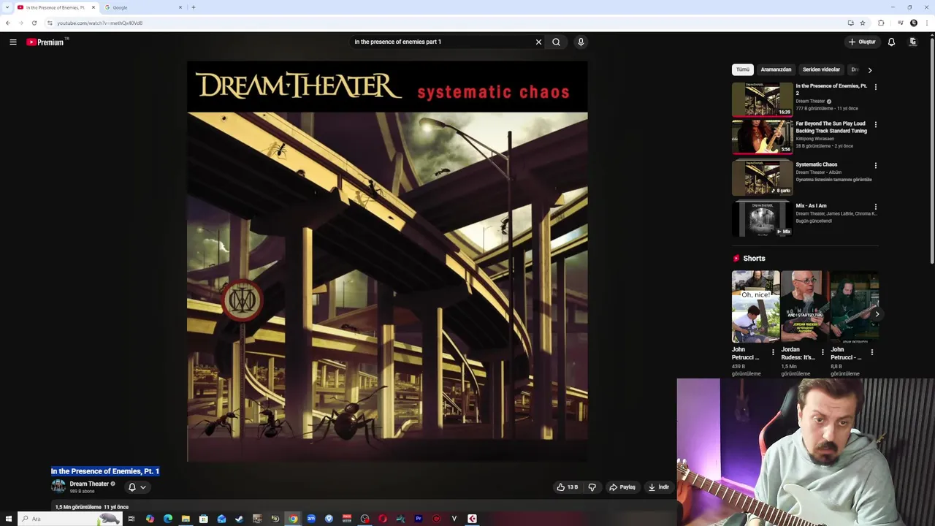Dislike the video with thumbs down
The image size is (935, 526).
592,487
